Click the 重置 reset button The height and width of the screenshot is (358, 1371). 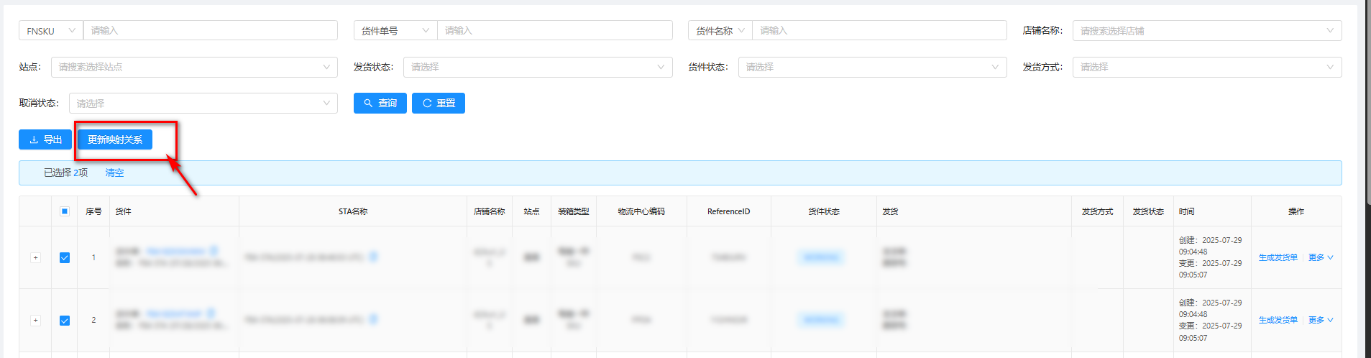pos(438,104)
